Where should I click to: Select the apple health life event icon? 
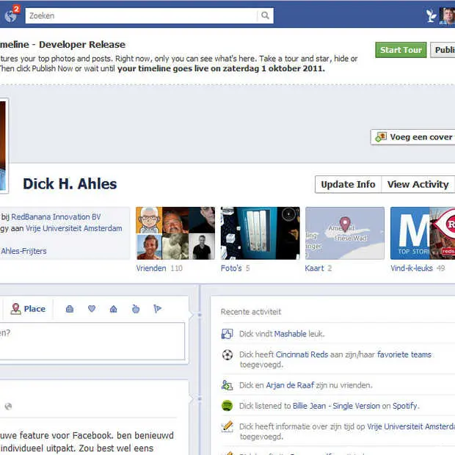(x=136, y=309)
